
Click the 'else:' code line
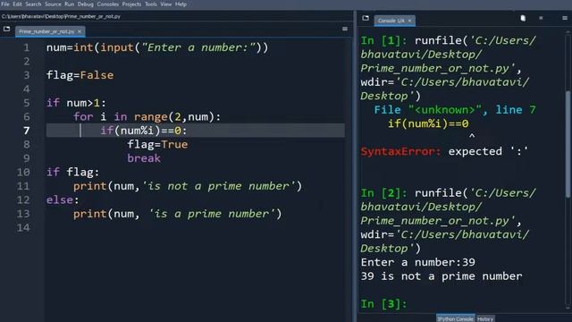(63, 200)
